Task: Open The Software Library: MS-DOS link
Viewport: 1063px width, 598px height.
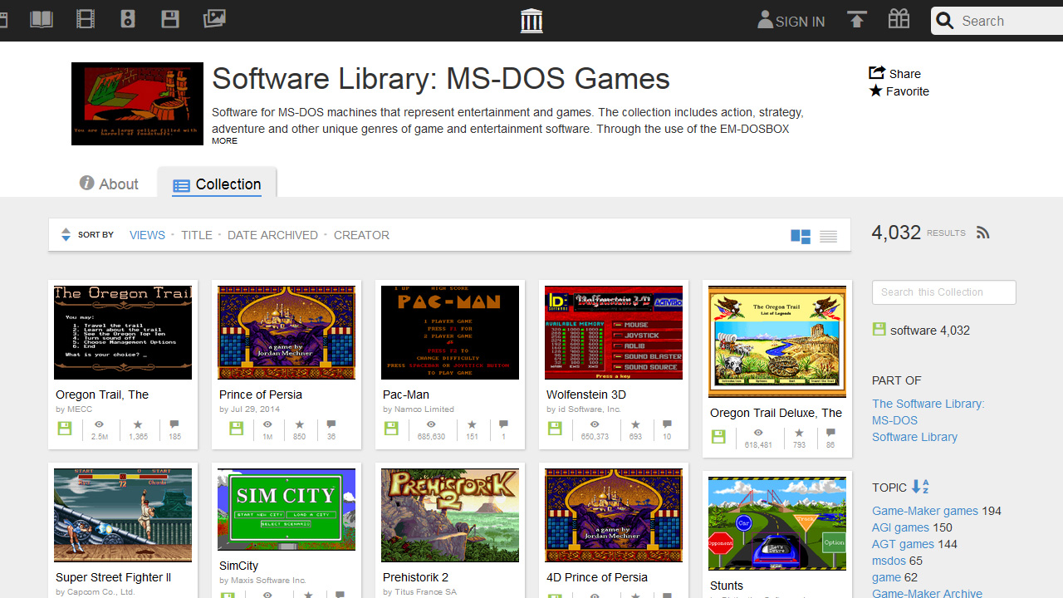Action: pos(928,412)
